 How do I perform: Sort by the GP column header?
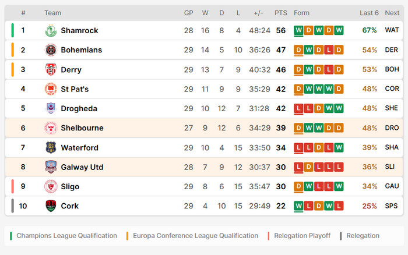(x=189, y=13)
